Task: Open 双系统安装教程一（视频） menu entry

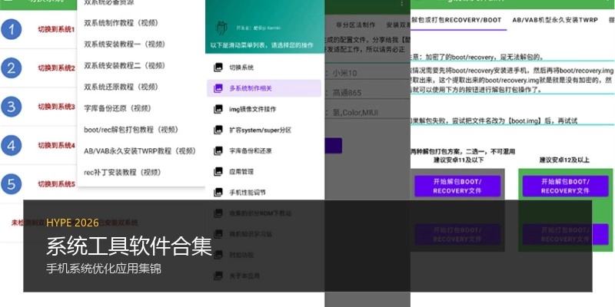Action: point(125,45)
